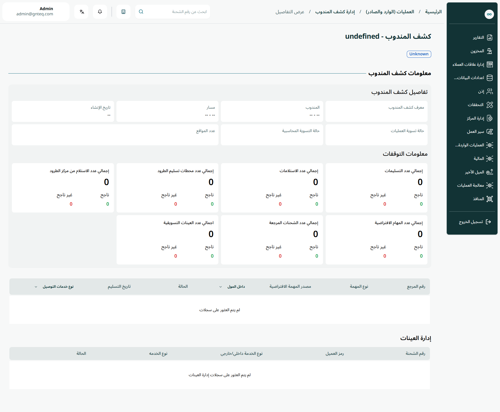The width and height of the screenshot is (500, 412).
Task: Click the calculator icon in top bar
Action: (123, 12)
